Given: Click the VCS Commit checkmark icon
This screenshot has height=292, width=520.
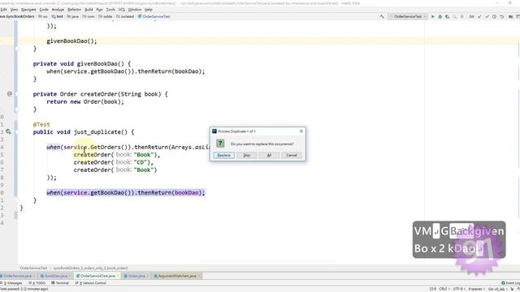Looking at the screenshot, I should 487,16.
